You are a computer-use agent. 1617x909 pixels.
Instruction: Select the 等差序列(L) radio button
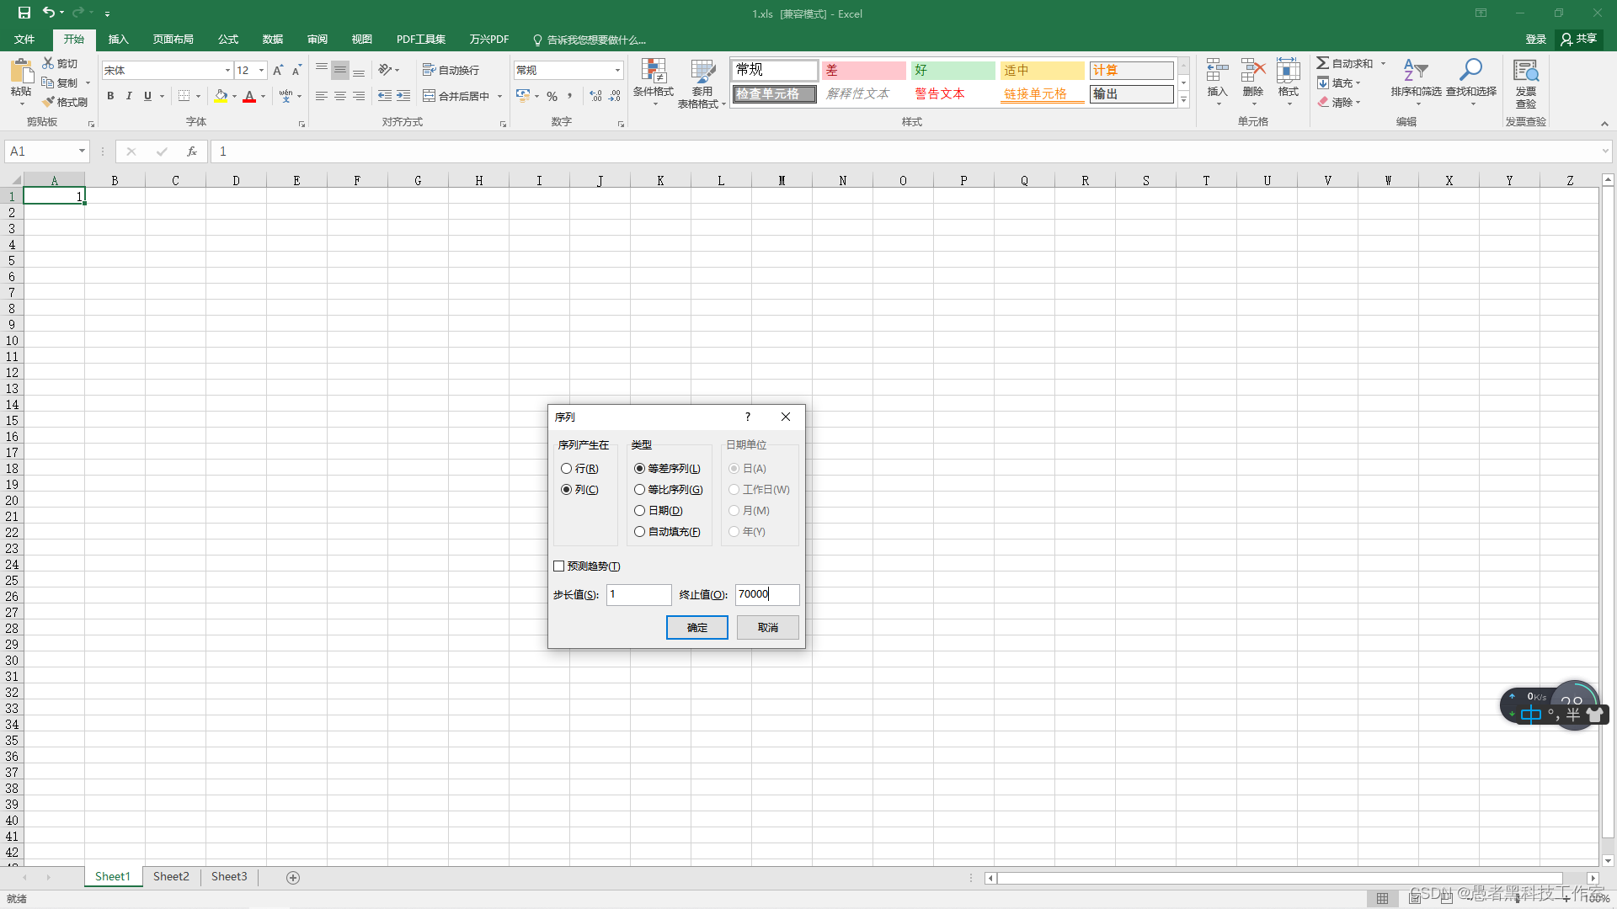coord(640,467)
